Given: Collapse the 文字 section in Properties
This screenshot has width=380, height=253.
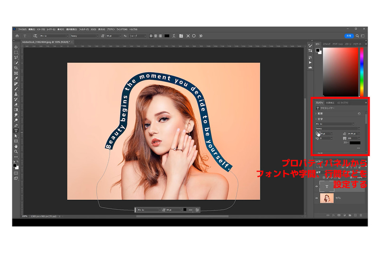Looking at the screenshot, I should 316,119.
